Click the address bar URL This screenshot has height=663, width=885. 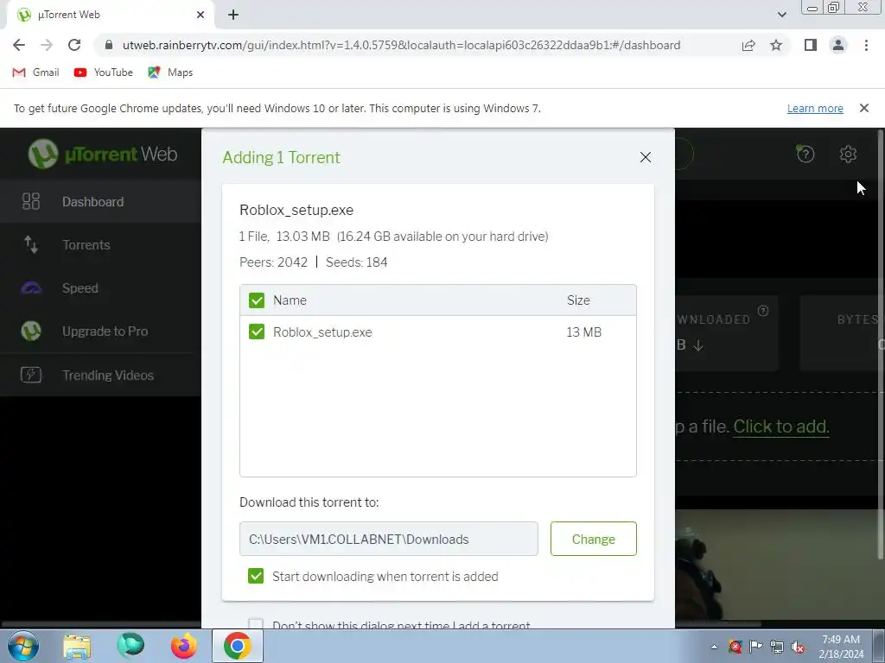point(401,45)
